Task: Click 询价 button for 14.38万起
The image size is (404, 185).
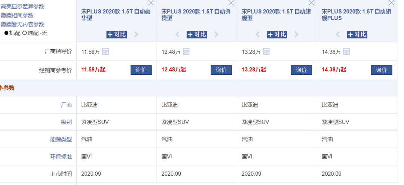Action: click(382, 70)
